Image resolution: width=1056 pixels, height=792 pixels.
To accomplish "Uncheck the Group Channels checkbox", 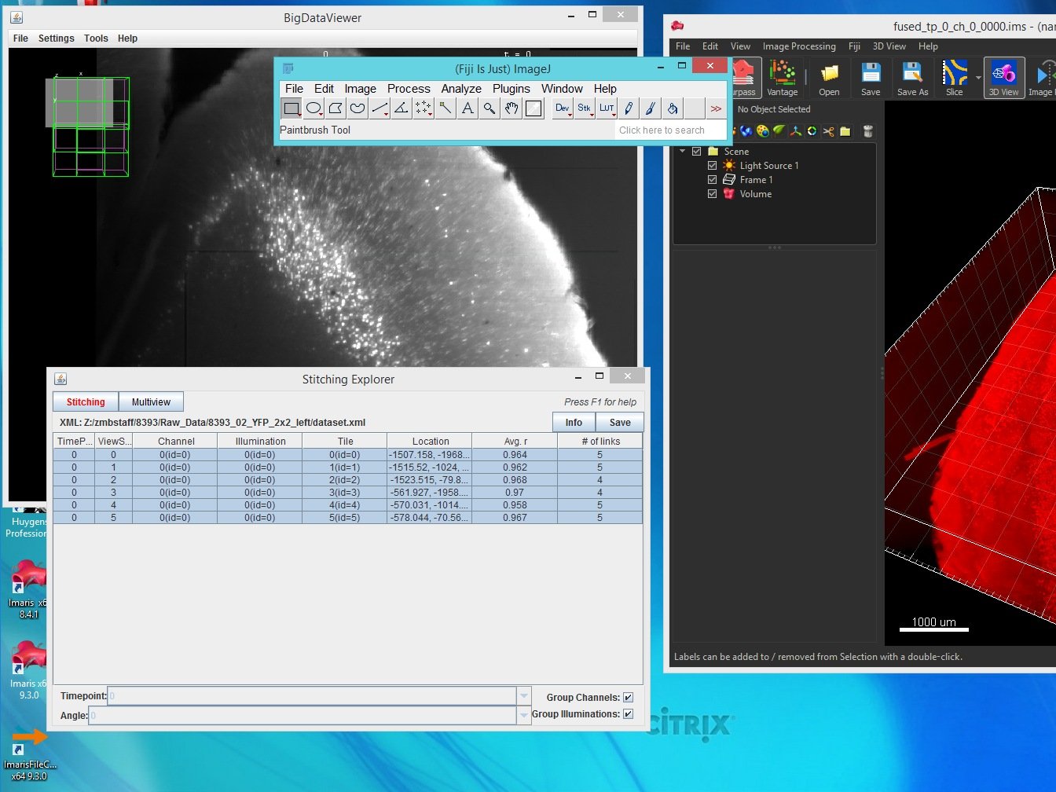I will click(x=628, y=698).
